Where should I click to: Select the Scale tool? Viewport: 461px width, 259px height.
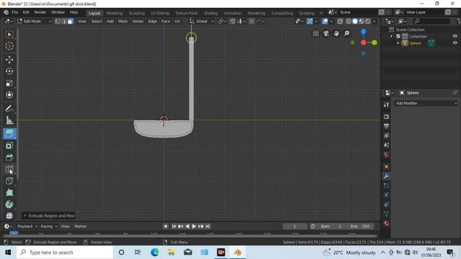click(9, 83)
